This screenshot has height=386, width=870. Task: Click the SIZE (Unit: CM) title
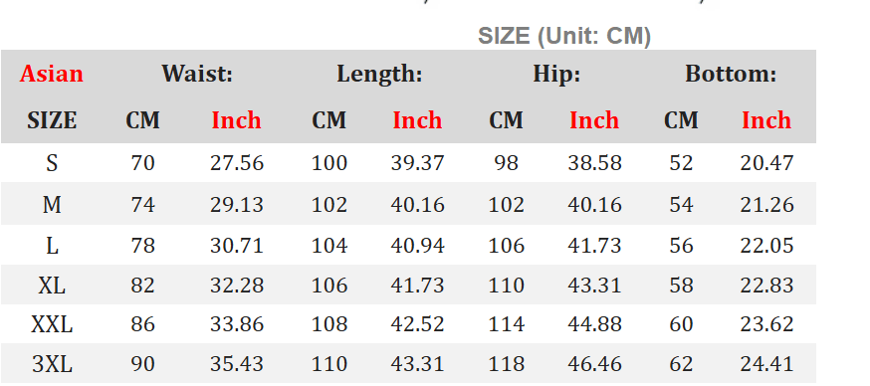tap(564, 36)
